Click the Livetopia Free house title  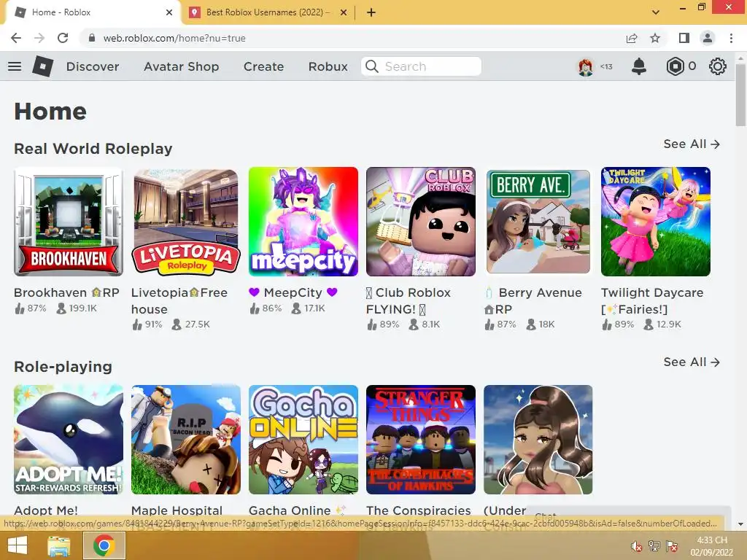tap(179, 301)
